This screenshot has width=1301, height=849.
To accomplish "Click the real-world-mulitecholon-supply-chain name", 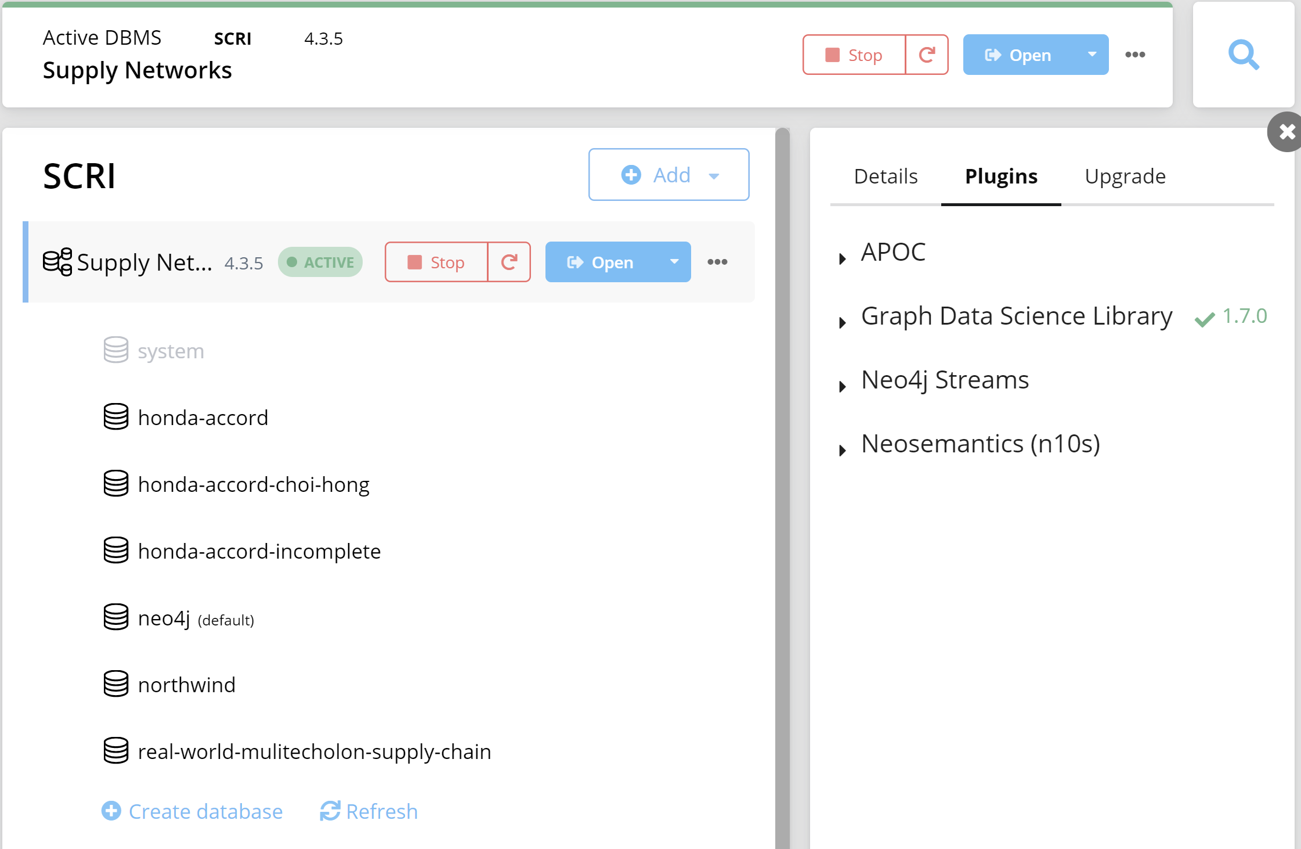I will pos(315,751).
